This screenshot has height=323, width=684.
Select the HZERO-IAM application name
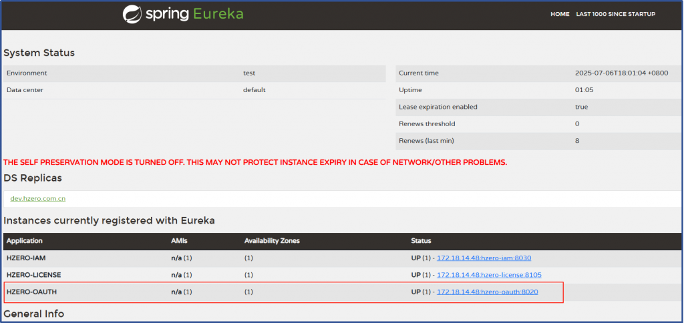[x=26, y=258]
